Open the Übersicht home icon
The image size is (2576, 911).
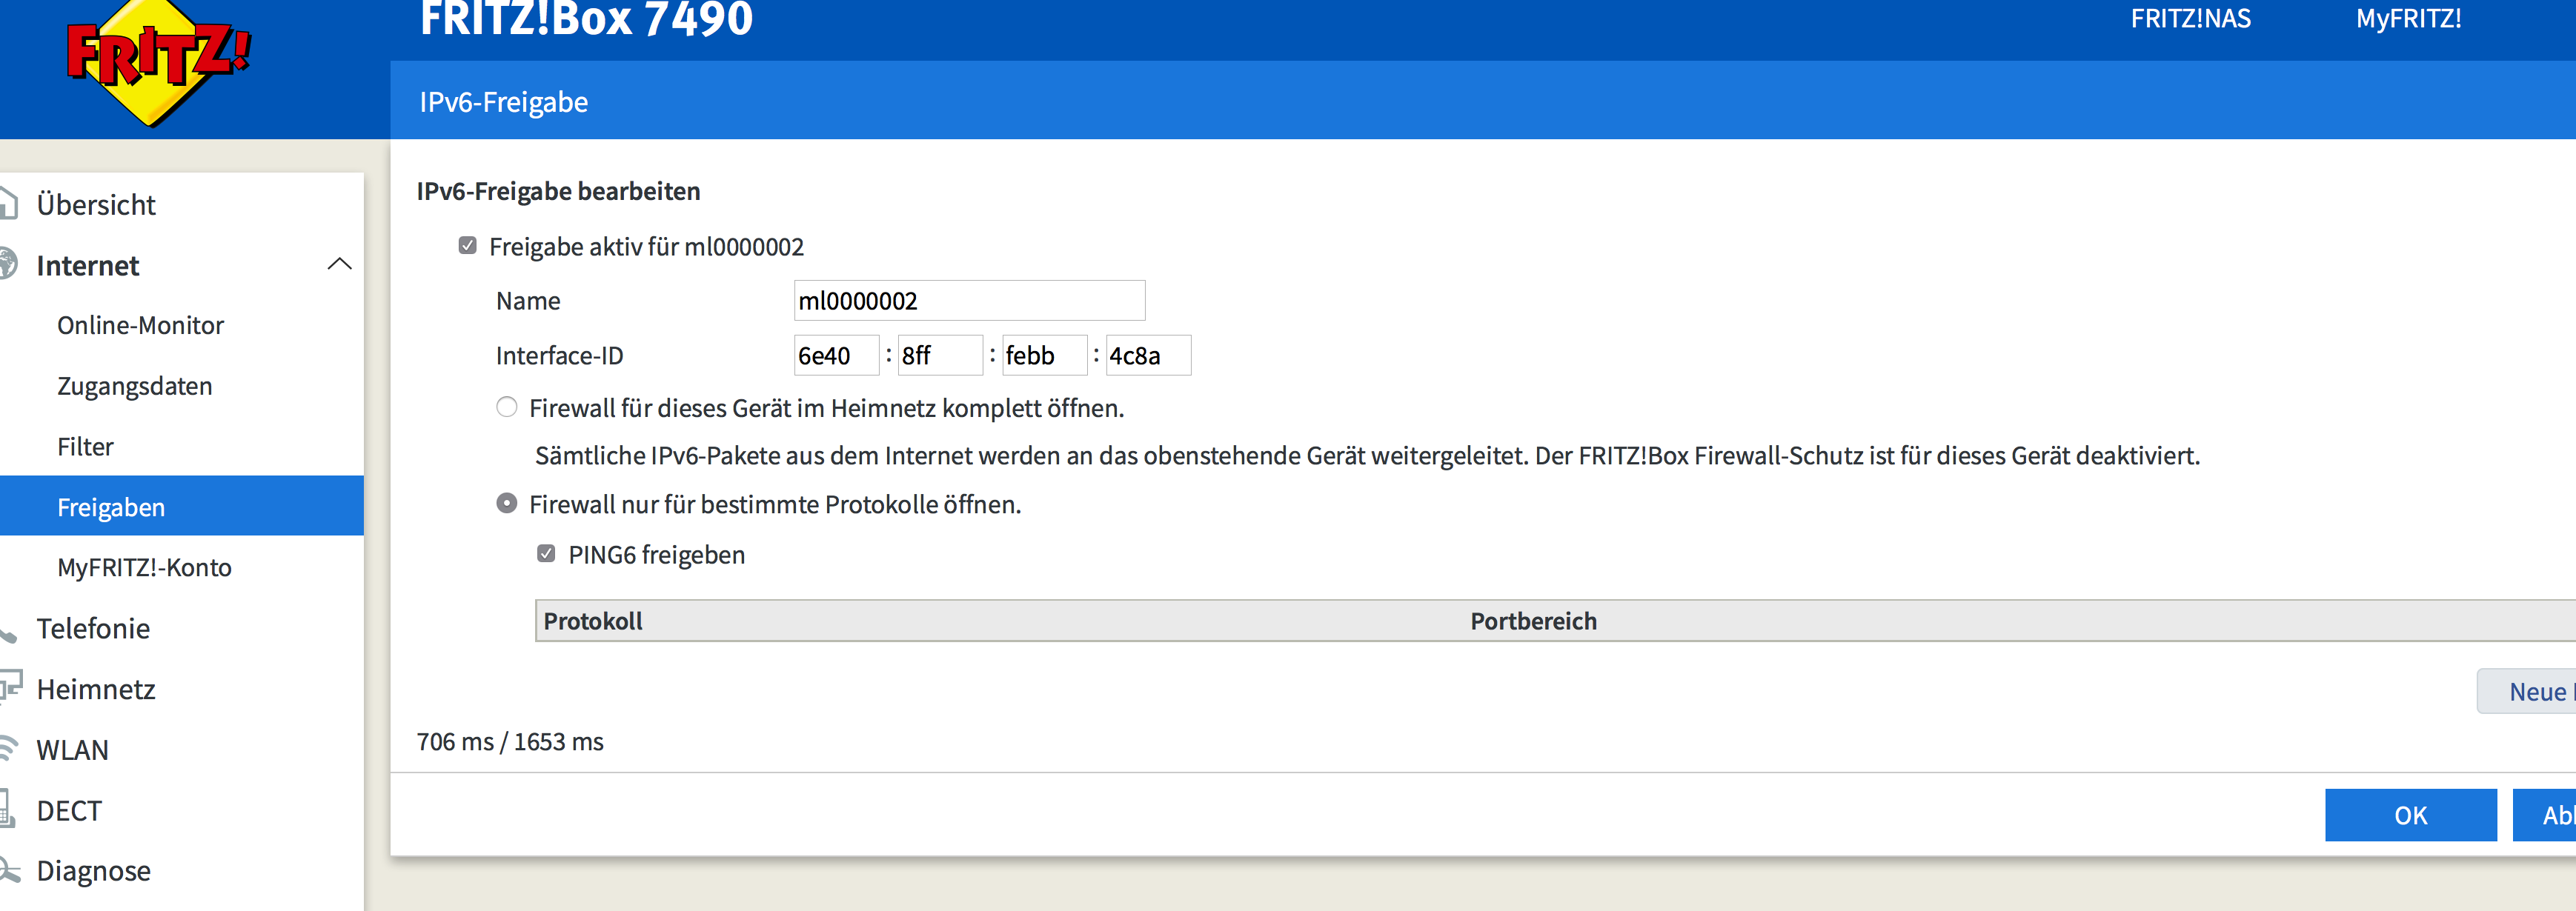pyautogui.click(x=8, y=204)
